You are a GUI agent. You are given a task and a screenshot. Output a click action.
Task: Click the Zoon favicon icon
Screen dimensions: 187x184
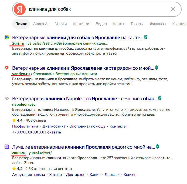point(7,147)
